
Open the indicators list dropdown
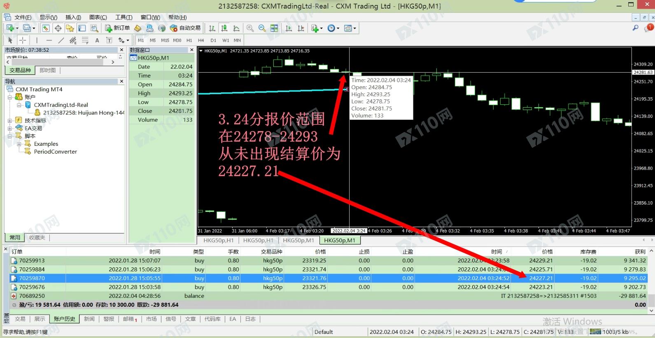tap(317, 28)
